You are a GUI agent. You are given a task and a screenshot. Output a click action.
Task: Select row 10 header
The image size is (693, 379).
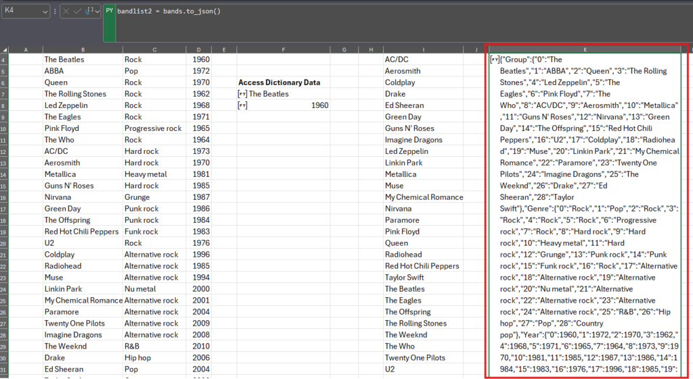pyautogui.click(x=4, y=128)
